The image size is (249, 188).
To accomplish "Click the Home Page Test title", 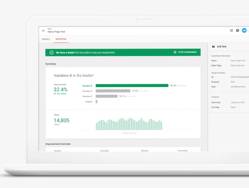I will click(x=57, y=32).
